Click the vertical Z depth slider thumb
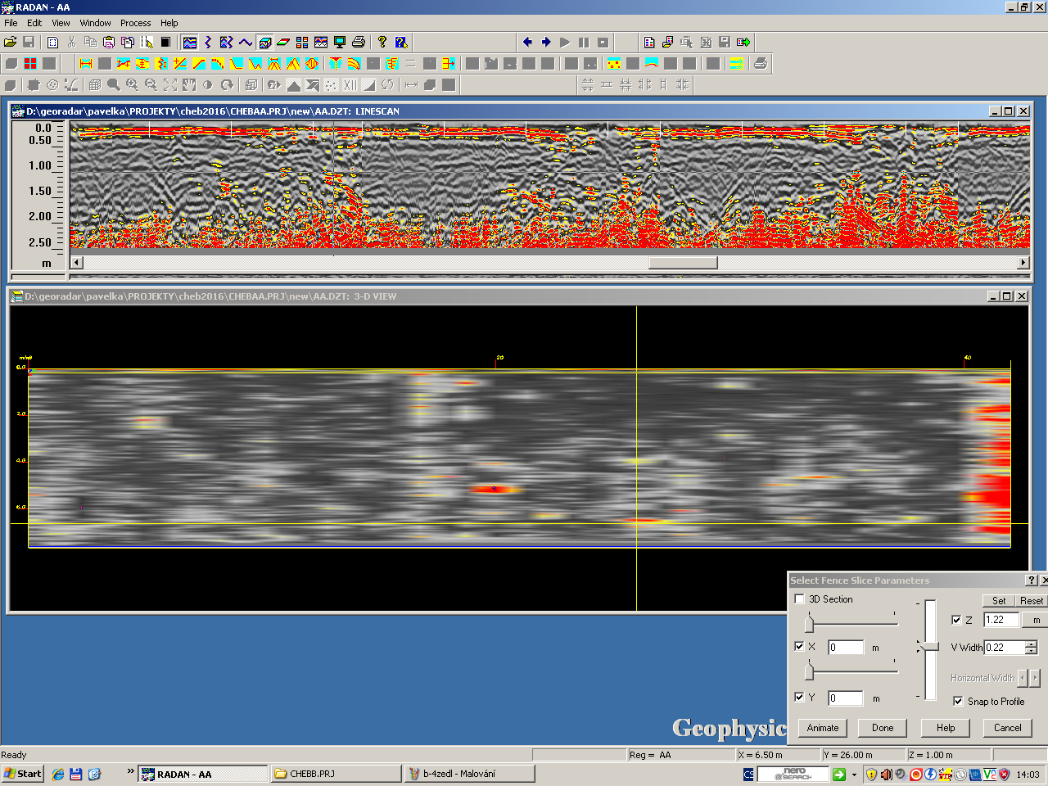The image size is (1048, 786). 929,647
